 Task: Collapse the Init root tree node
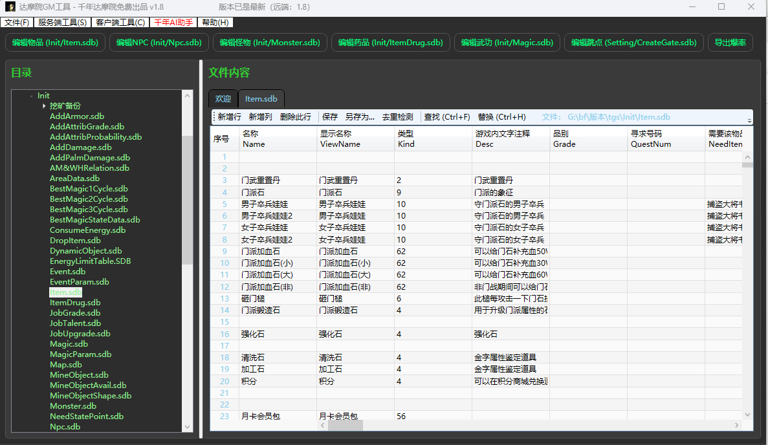click(31, 96)
